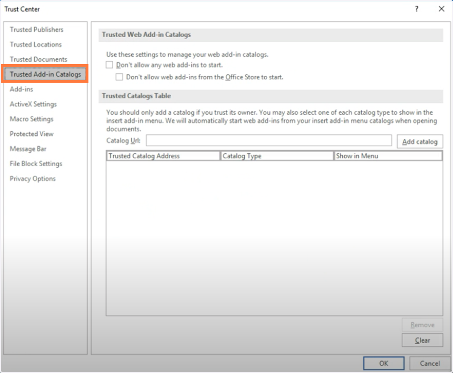453x373 pixels.
Task: Enable Don't allow any web add-ins to start
Action: click(109, 65)
